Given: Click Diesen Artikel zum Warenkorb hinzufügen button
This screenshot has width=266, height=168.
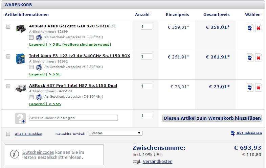Looking at the screenshot, I should [212, 118].
